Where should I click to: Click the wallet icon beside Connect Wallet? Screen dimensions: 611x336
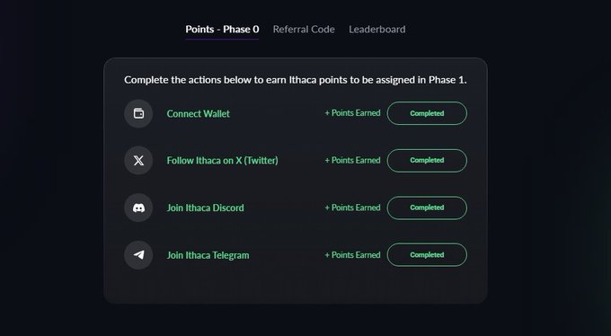(138, 113)
